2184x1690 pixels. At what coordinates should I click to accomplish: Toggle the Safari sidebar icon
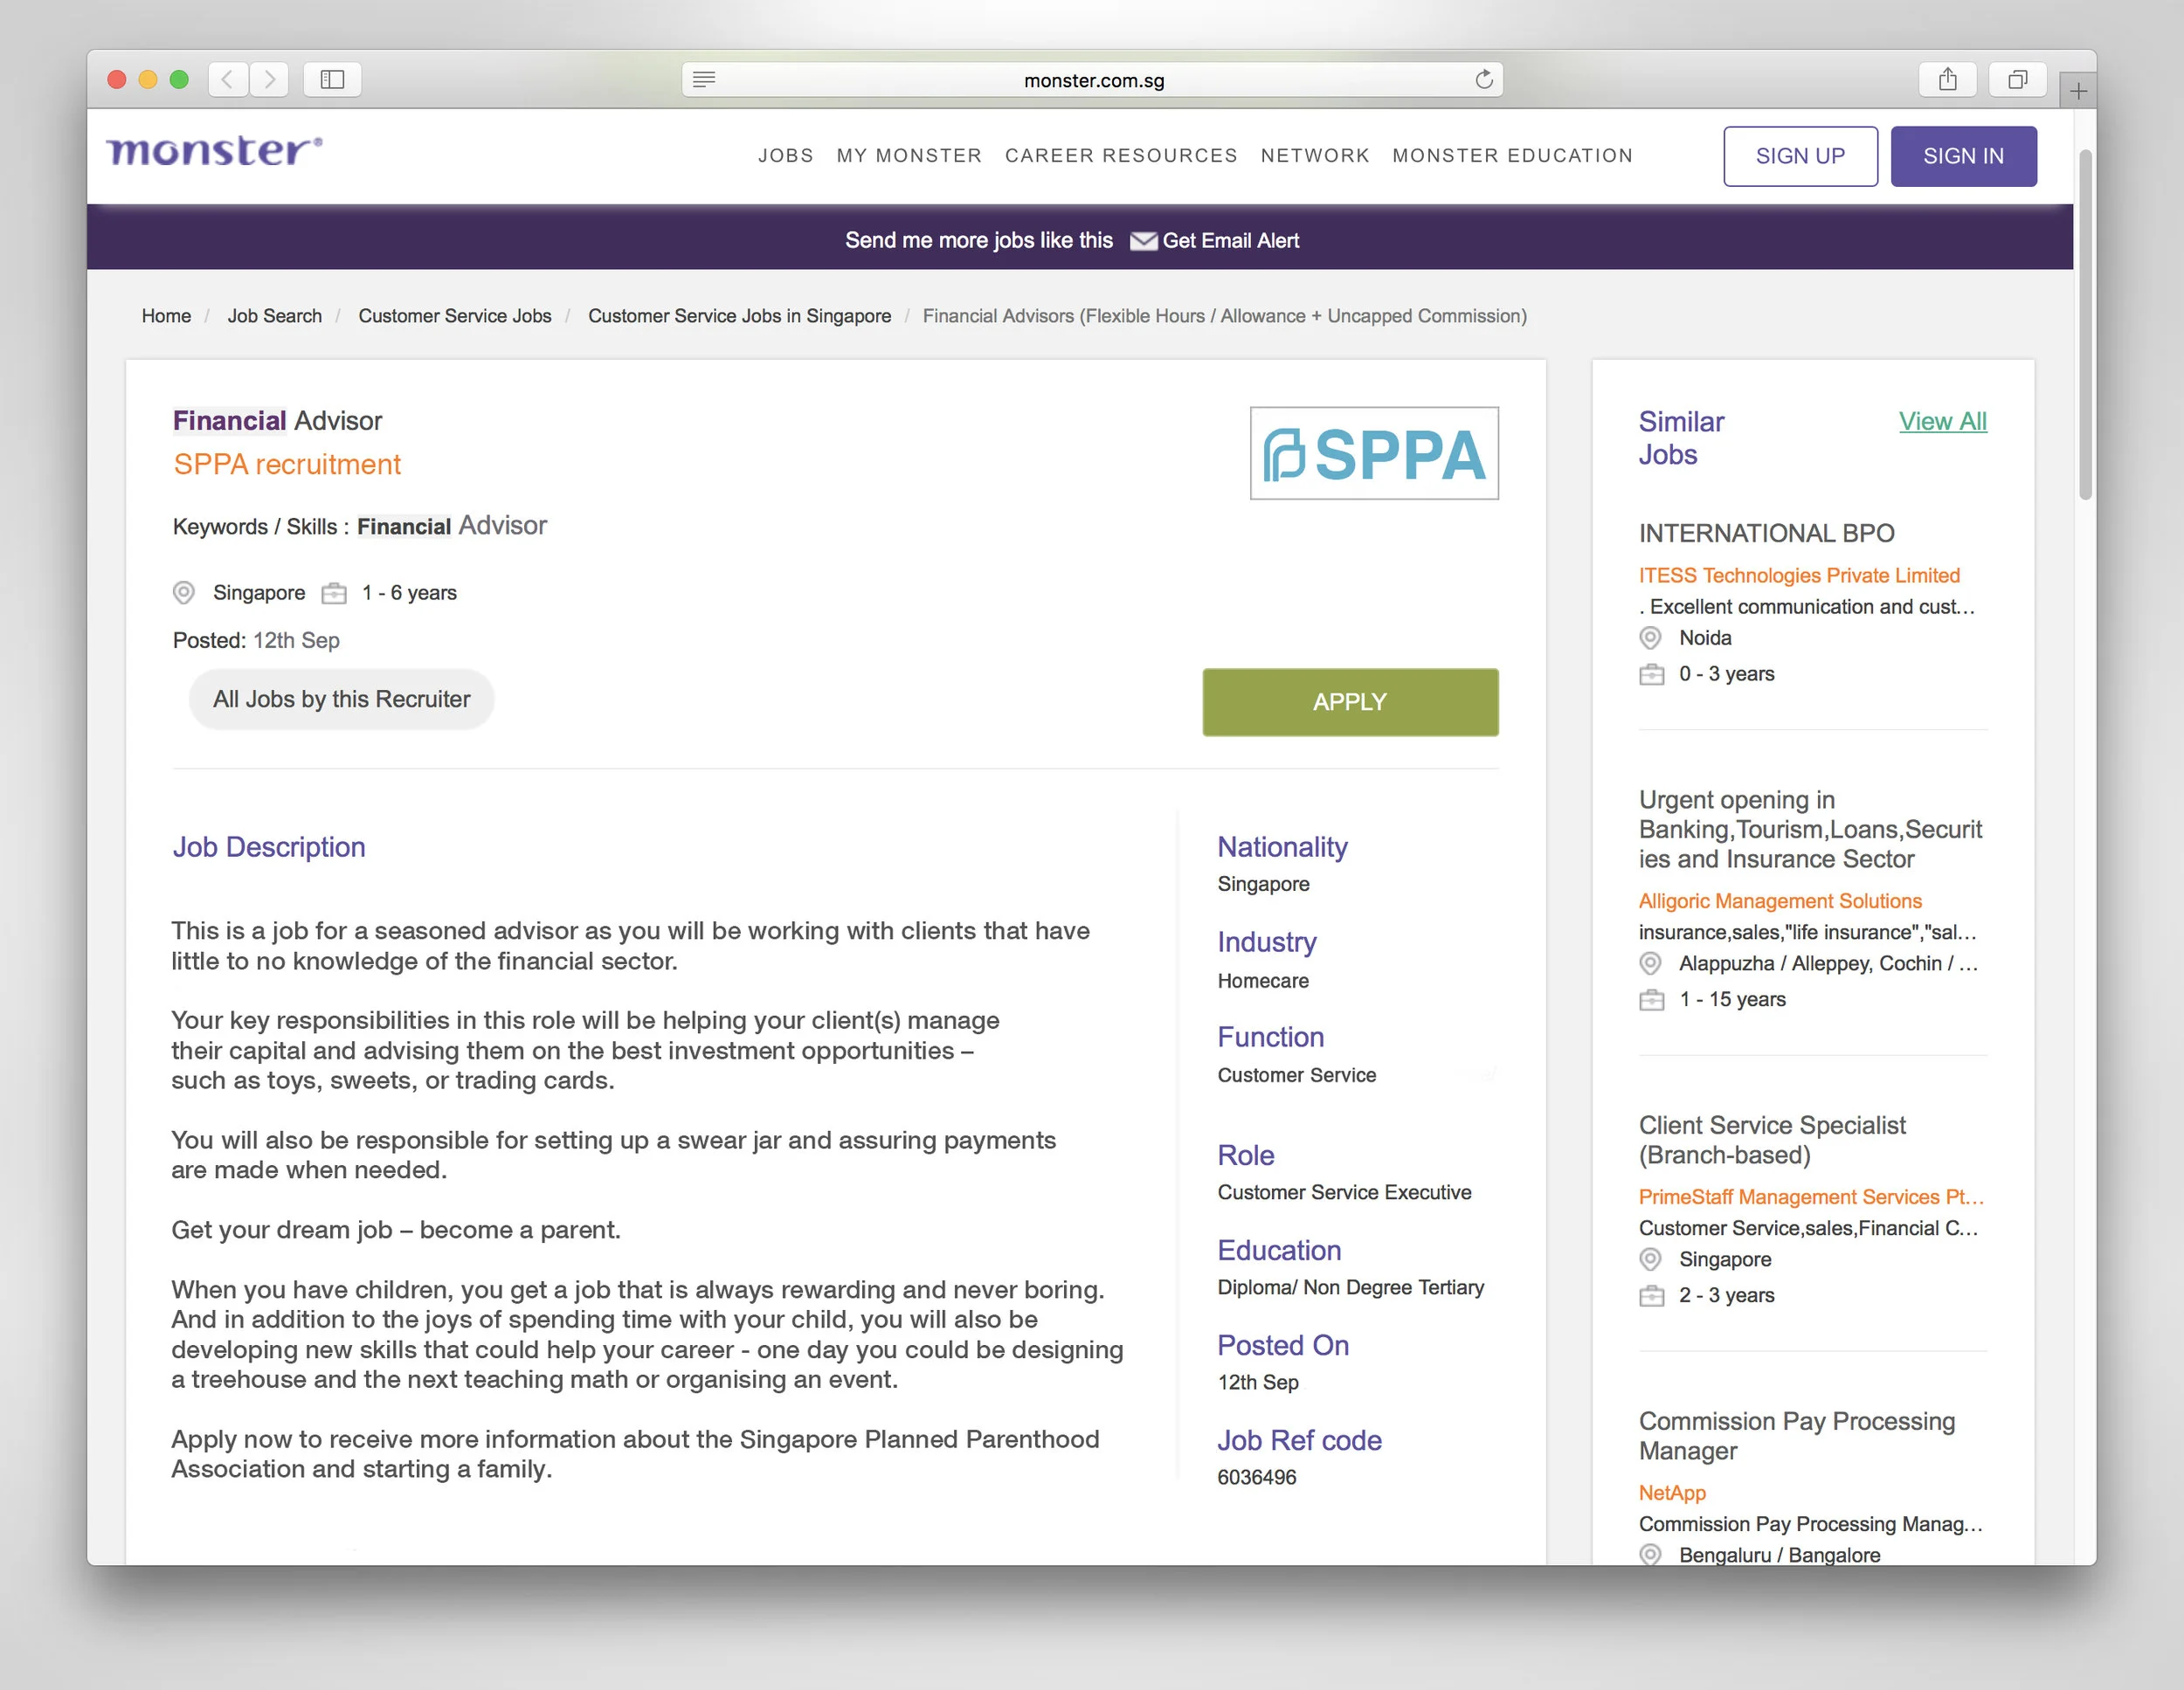point(332,79)
